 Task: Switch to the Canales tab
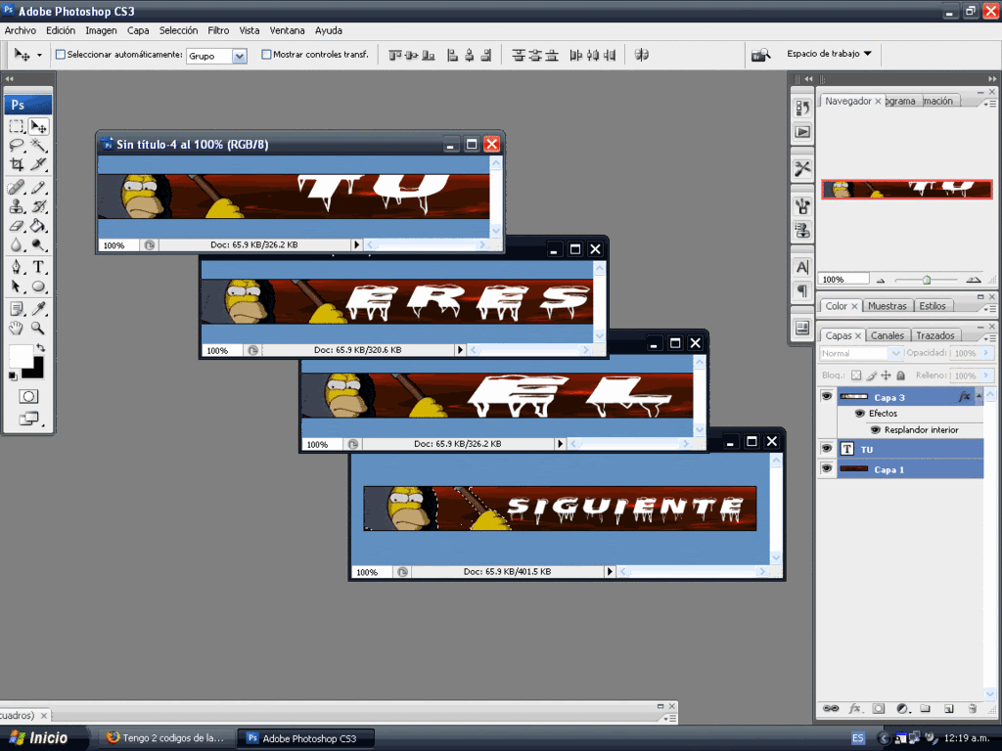tap(888, 335)
